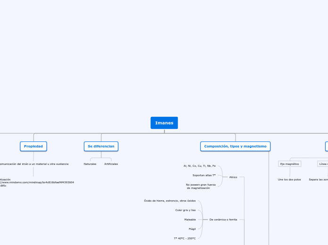Click the Alnico node

coord(233,177)
